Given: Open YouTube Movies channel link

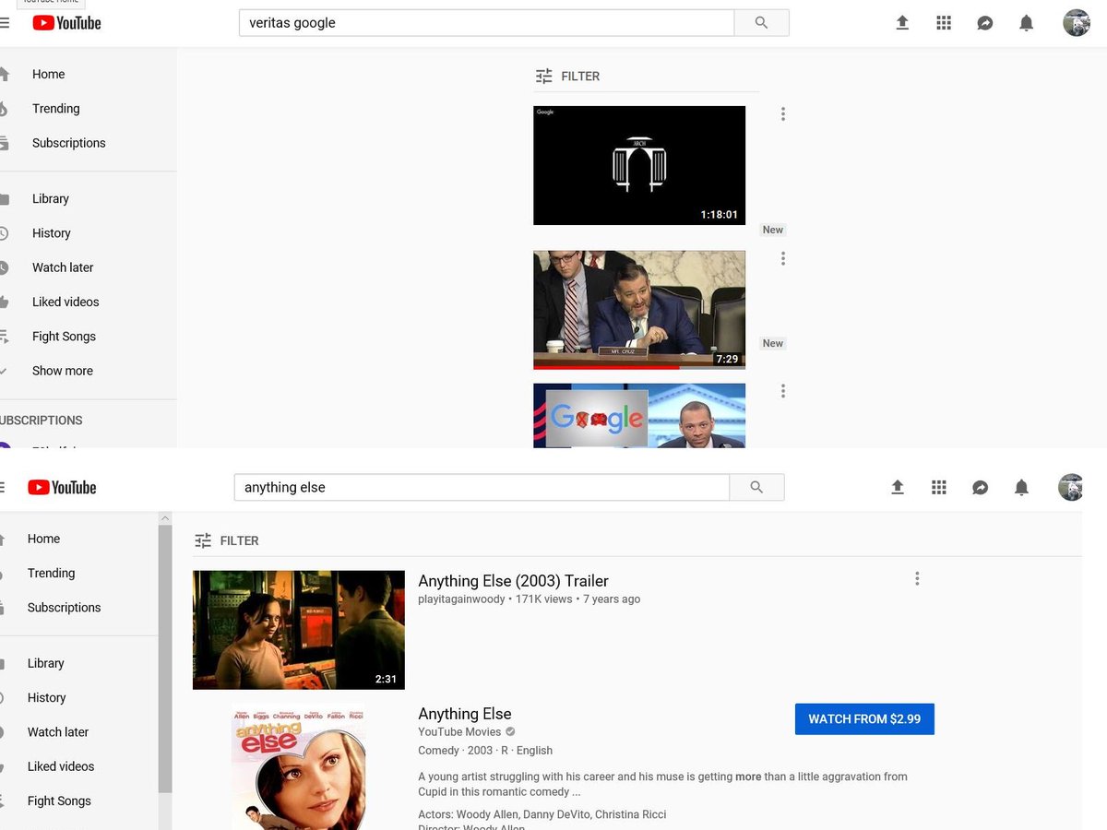Looking at the screenshot, I should click(x=459, y=732).
